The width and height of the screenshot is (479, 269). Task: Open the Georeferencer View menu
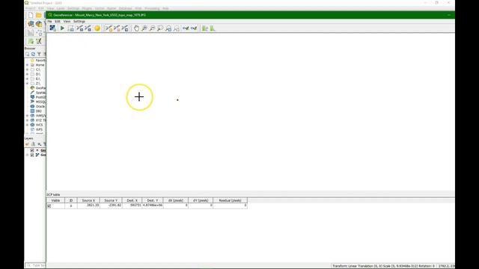67,22
